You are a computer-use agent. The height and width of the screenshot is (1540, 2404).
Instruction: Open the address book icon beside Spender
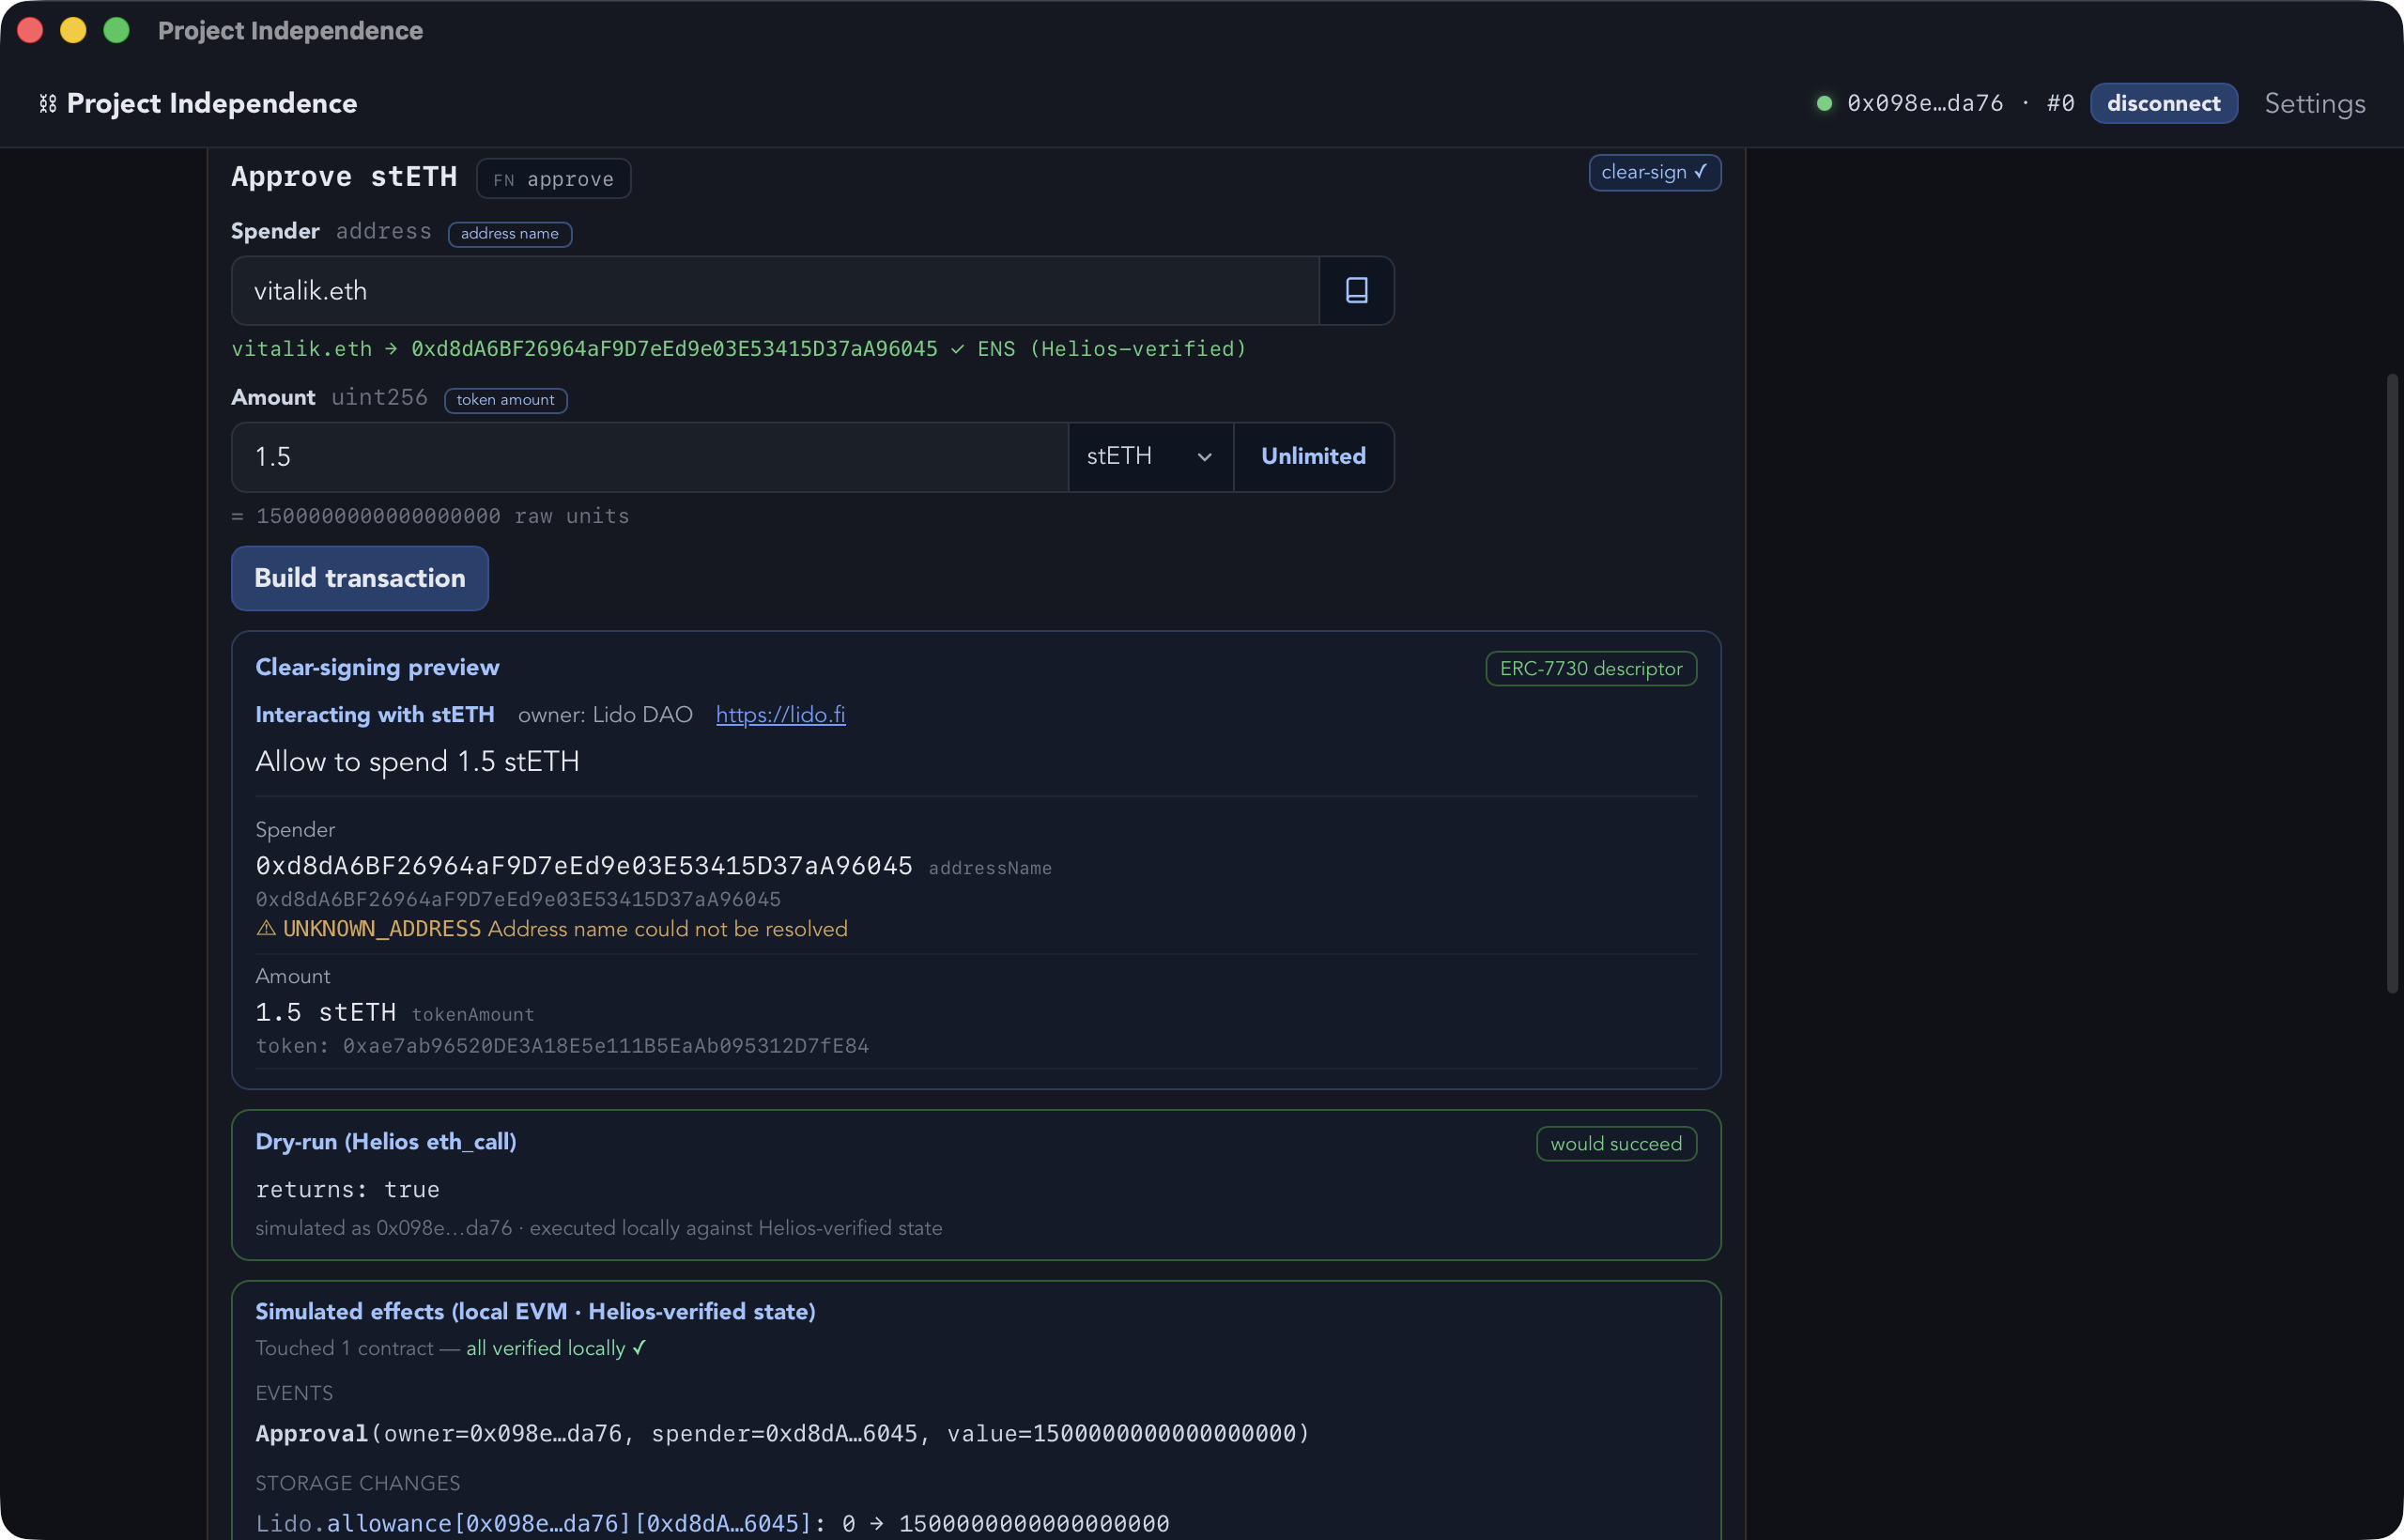click(1356, 290)
